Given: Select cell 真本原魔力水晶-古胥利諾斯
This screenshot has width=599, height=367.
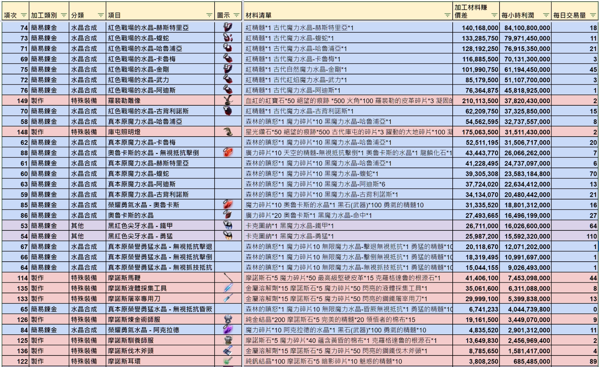Looking at the screenshot, I should click(x=160, y=194).
